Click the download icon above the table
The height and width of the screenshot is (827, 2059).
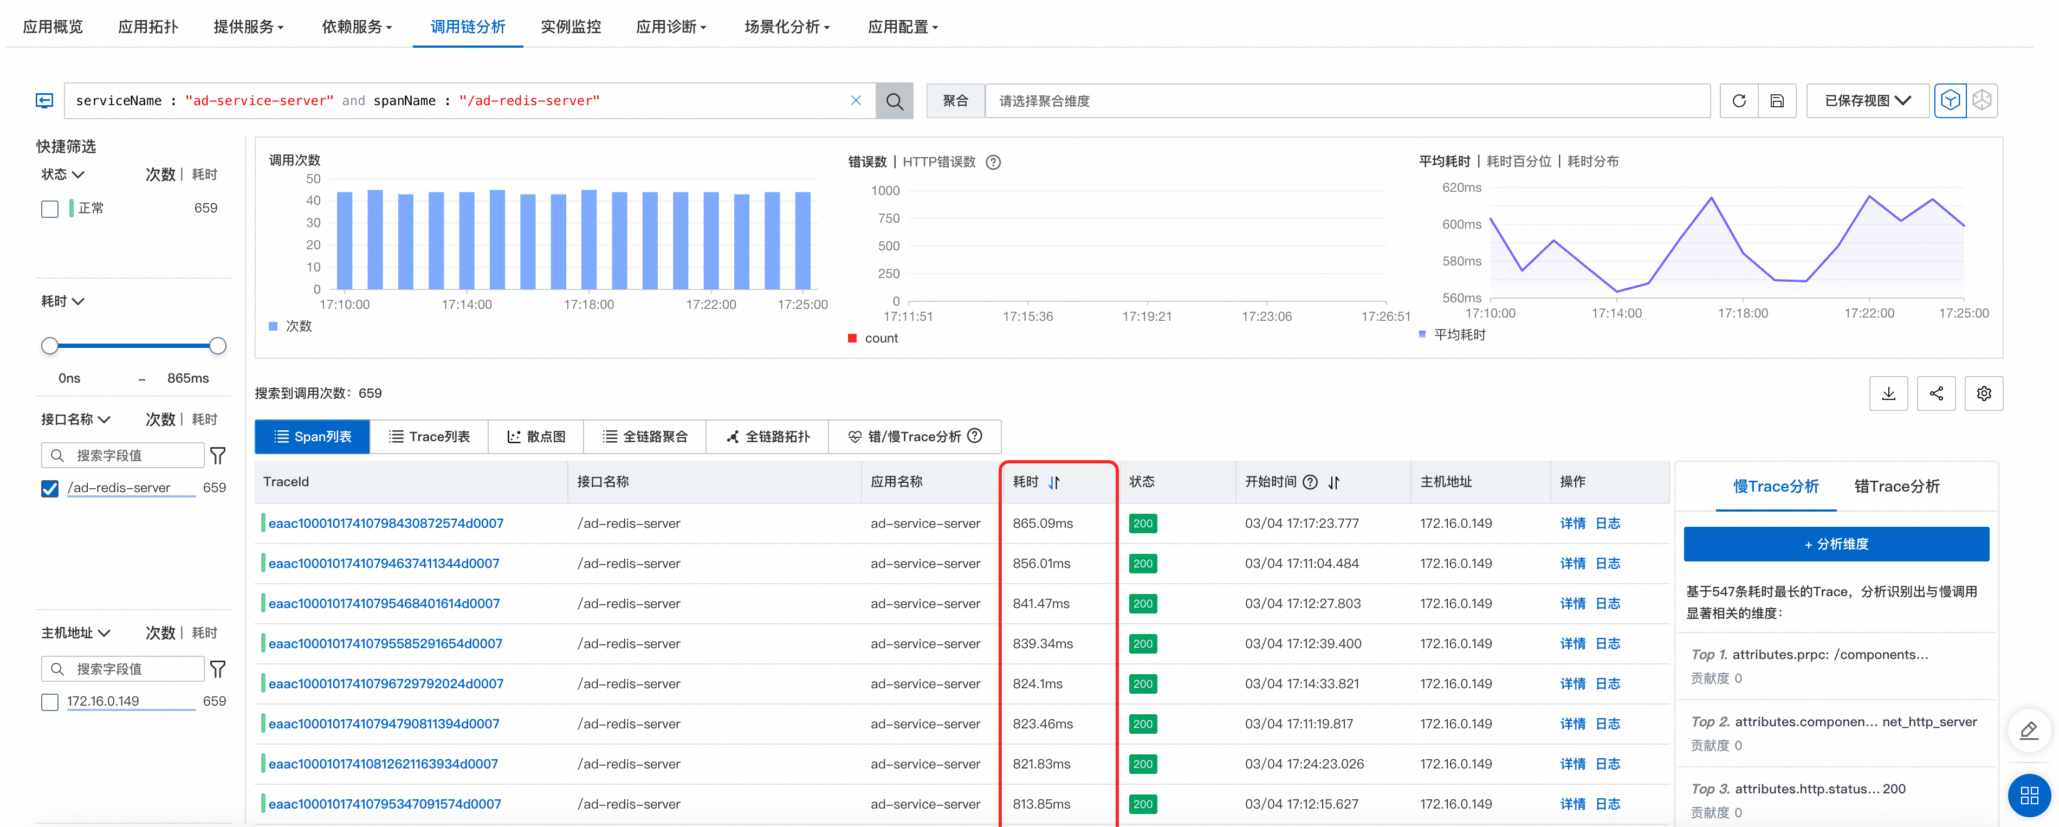[1888, 393]
